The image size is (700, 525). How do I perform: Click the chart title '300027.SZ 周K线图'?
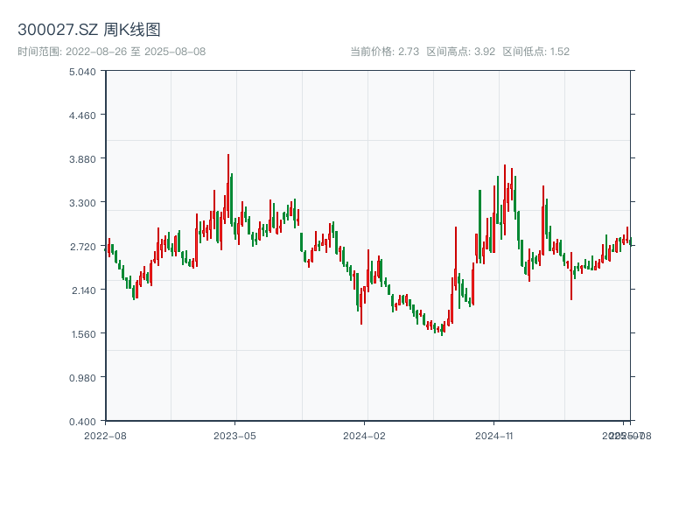point(89,30)
